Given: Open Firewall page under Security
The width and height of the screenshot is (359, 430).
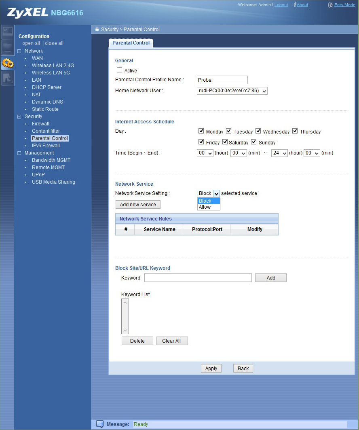Looking at the screenshot, I should [x=40, y=124].
